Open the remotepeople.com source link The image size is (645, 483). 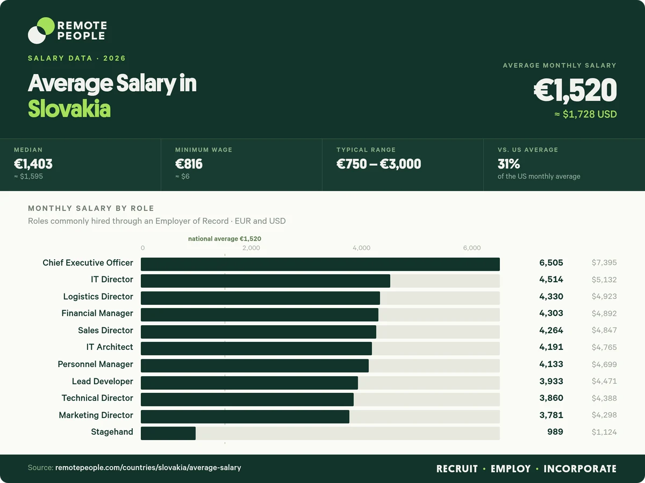tap(148, 468)
